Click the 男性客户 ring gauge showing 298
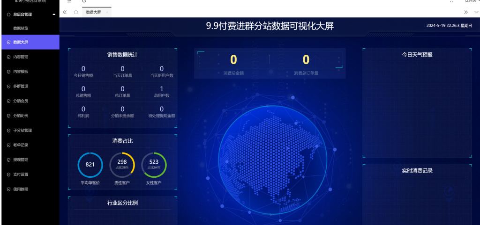This screenshot has height=225, width=480. pos(122,165)
